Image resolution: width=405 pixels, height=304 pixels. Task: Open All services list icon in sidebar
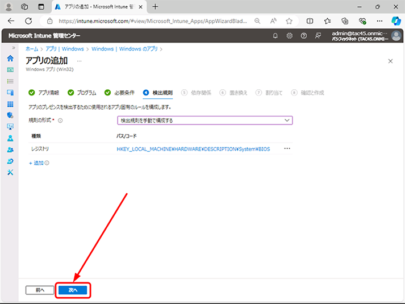pos(10,81)
